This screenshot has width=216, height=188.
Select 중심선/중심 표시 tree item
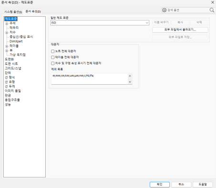[x=21, y=37]
